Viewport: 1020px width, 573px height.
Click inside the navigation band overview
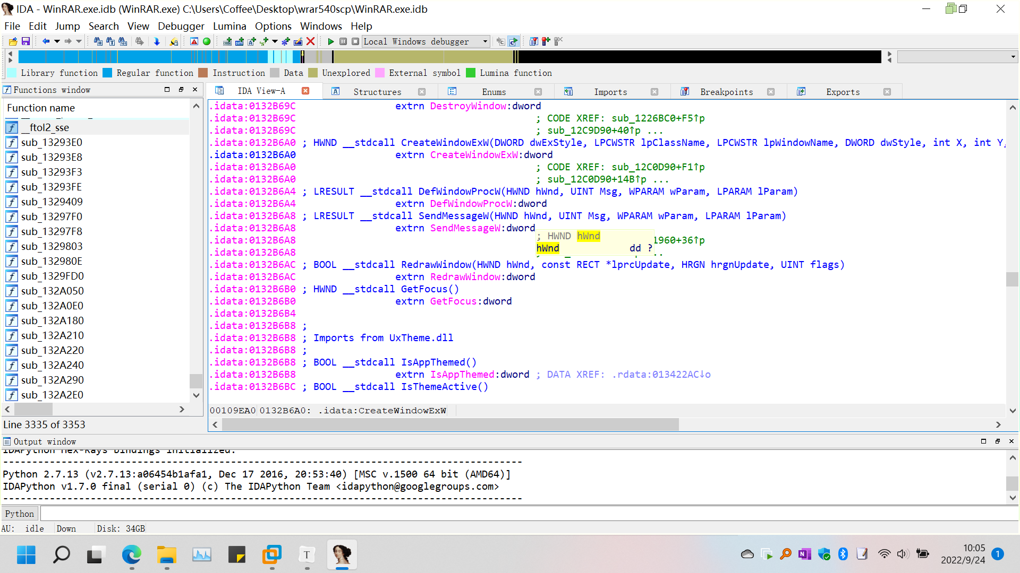coord(449,56)
